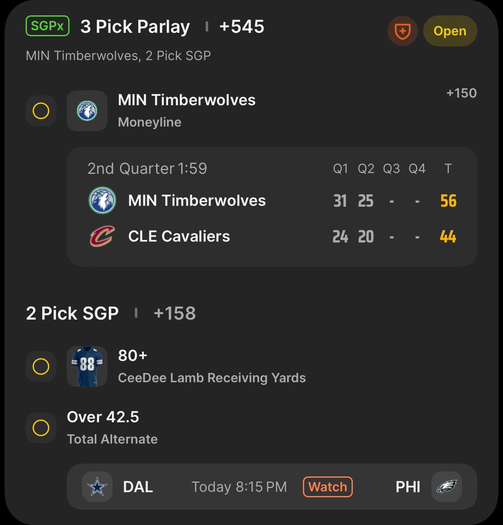503x525 pixels.
Task: Tap the Timberwolves logo in the scoreboard
Action: [102, 200]
